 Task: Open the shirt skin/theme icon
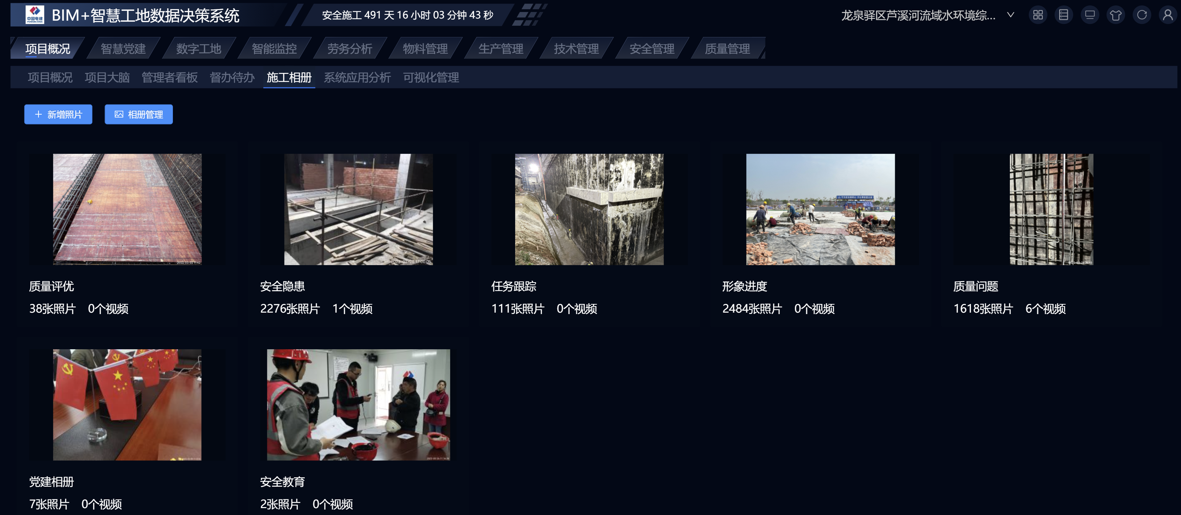1116,15
